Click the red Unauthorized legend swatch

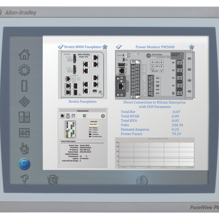click(90, 136)
